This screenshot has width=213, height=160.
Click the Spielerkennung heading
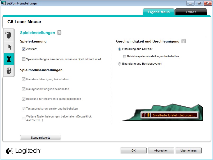tap(33, 41)
